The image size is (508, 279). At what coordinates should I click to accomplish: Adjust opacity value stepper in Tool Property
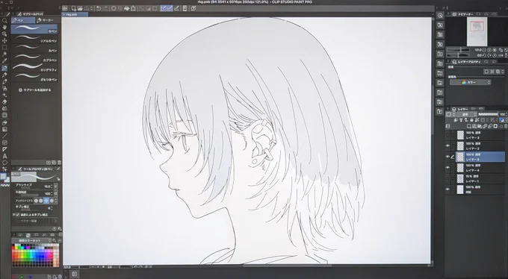(52, 193)
